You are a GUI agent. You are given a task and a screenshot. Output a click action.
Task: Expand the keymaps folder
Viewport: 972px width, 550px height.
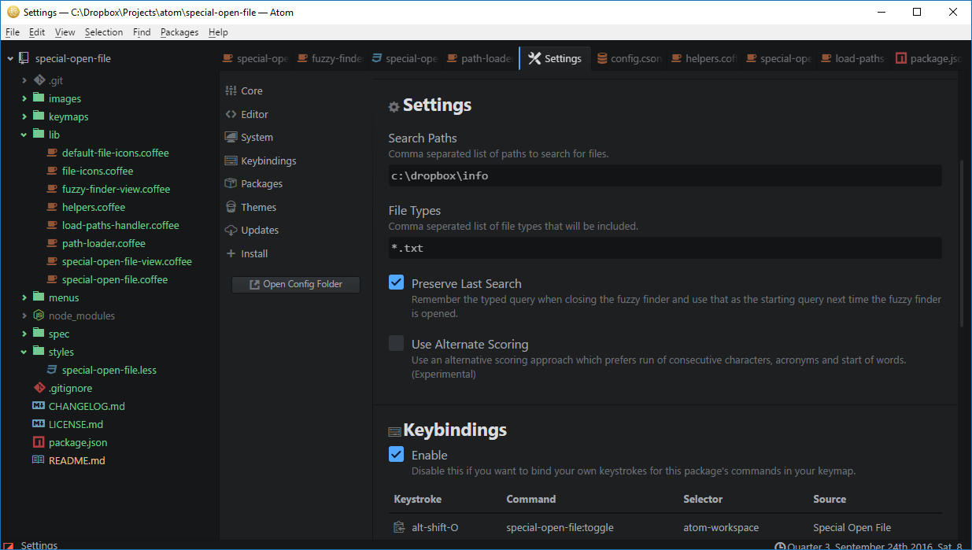tap(24, 116)
